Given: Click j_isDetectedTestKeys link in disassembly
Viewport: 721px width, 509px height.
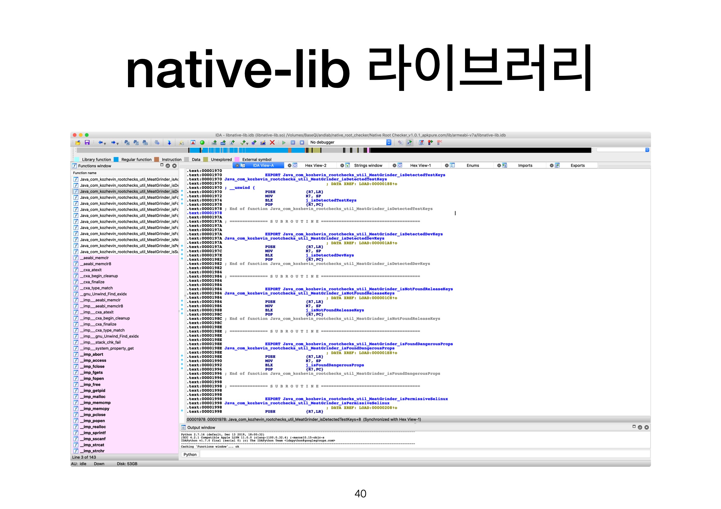Looking at the screenshot, I should pyautogui.click(x=331, y=200).
